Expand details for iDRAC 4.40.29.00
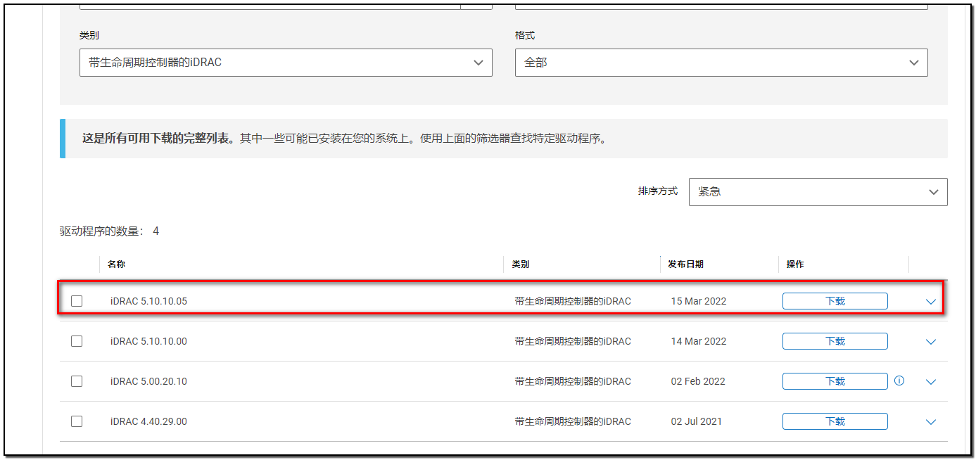 coord(930,421)
